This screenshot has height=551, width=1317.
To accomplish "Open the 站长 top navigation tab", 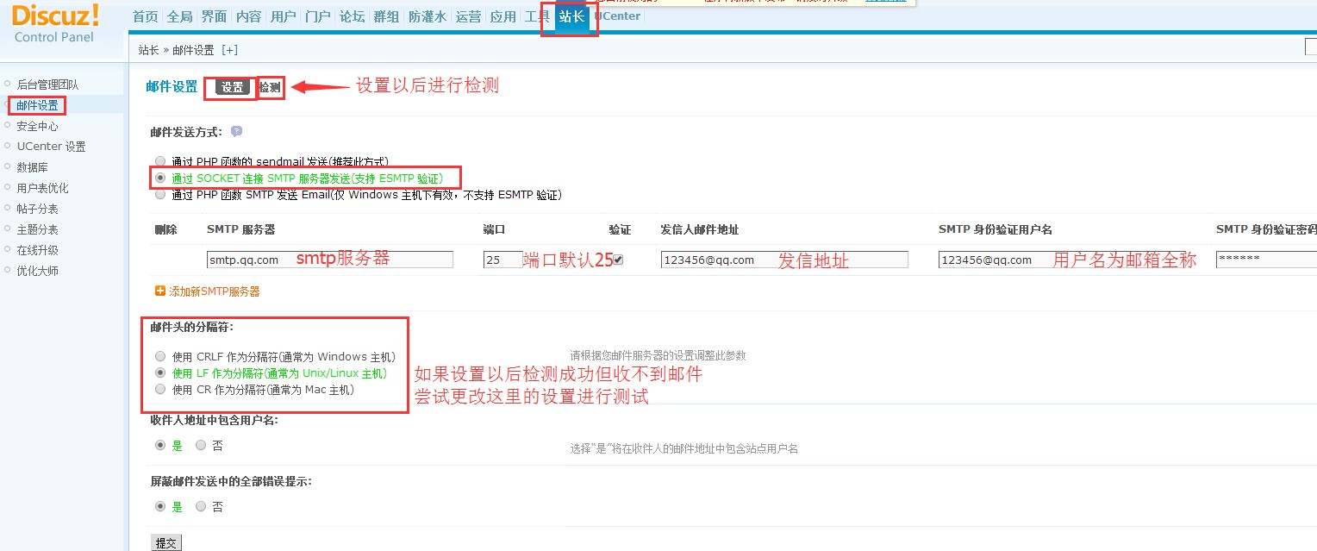I will (571, 17).
